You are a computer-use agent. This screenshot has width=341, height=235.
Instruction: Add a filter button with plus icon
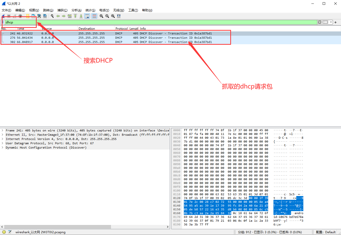335,22
